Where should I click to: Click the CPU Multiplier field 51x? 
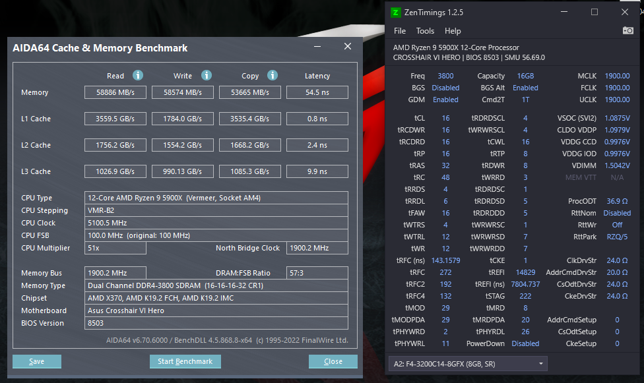(x=115, y=248)
